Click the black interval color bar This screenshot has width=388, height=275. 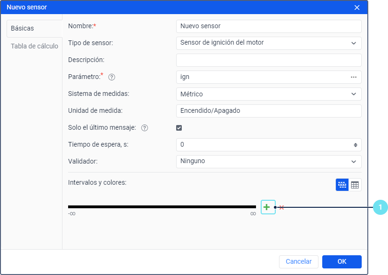[x=162, y=207]
